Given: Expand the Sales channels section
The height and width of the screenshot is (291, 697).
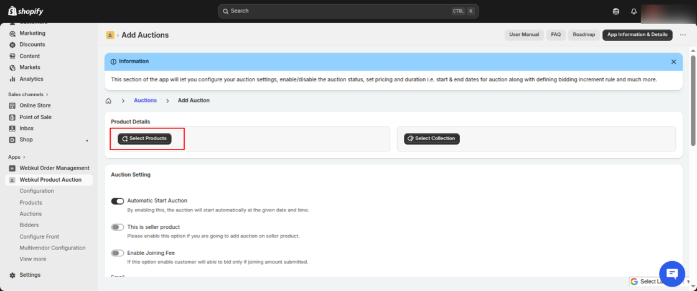Looking at the screenshot, I should [x=28, y=95].
